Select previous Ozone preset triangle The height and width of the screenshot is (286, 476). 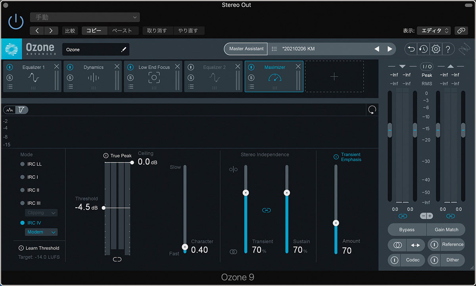pos(377,49)
